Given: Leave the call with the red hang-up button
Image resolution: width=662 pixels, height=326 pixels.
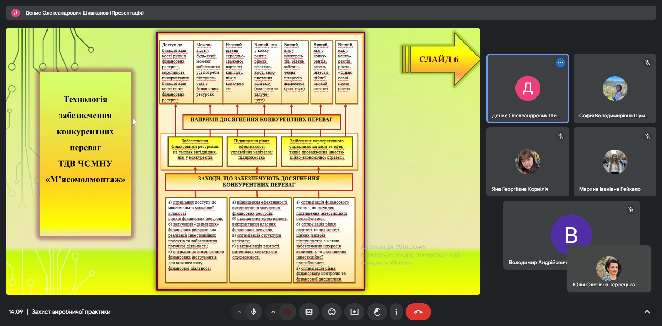Looking at the screenshot, I should pos(418,312).
